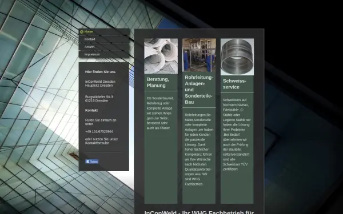Click the Rohrleitung-Anlagen- und Sonderteile-Bau heading
Viewport: 343px width, 214px height.
(199, 90)
